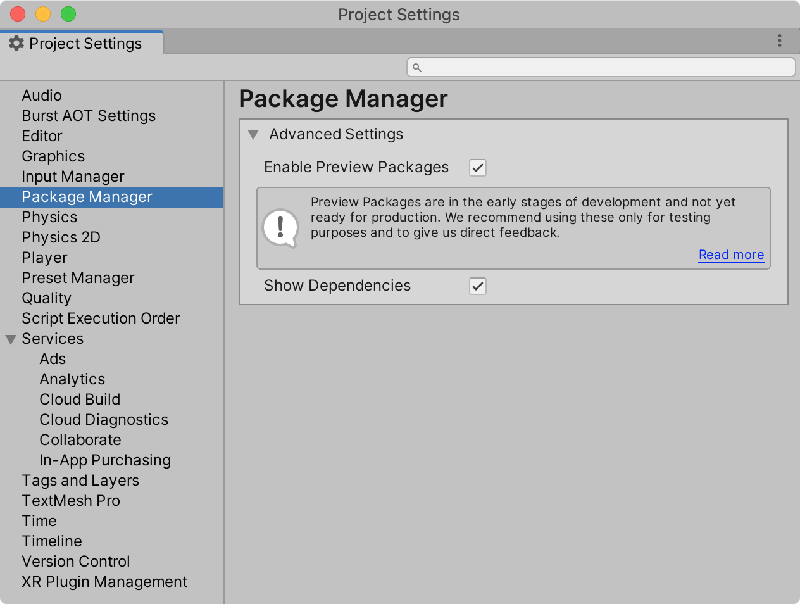
Task: Click the exclamation warning info icon
Action: click(x=280, y=228)
